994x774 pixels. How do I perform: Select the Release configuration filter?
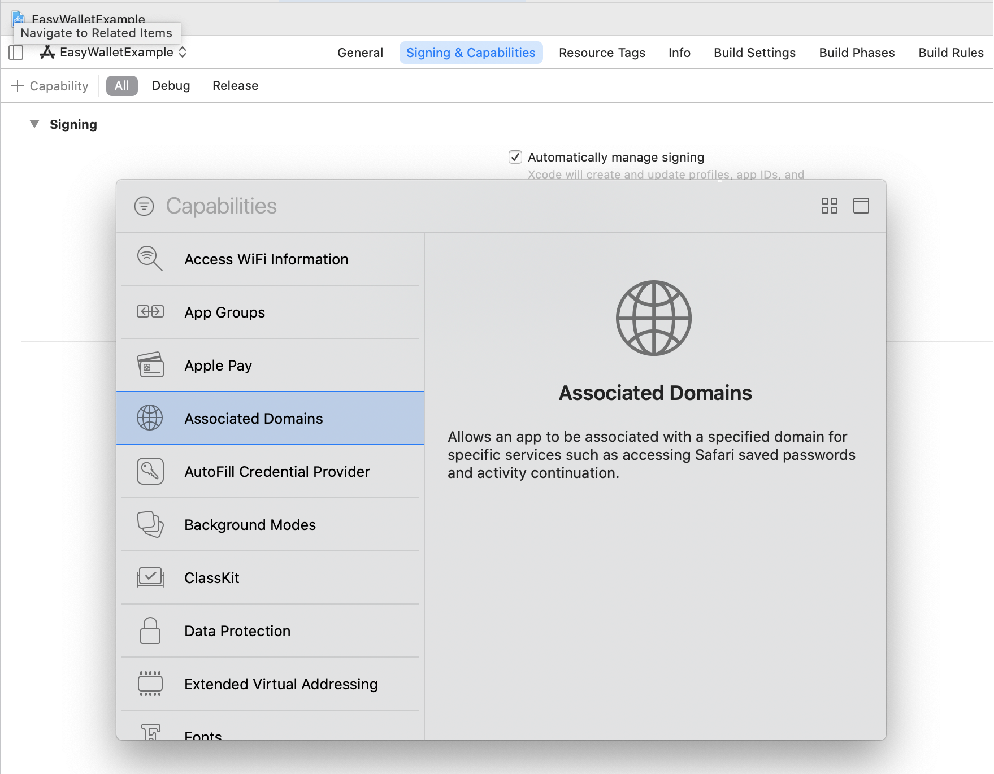[x=235, y=85]
